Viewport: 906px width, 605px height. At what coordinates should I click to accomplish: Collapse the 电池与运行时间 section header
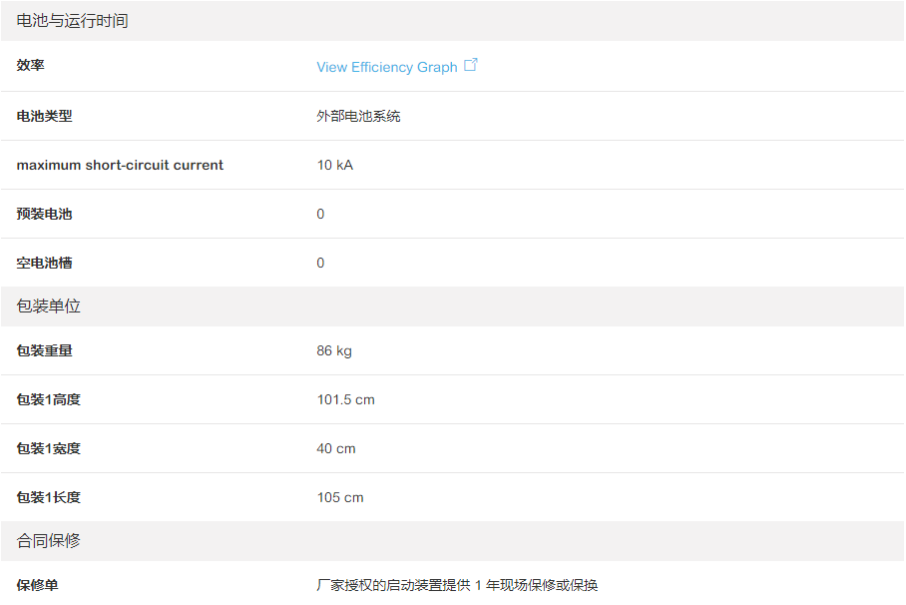(73, 21)
